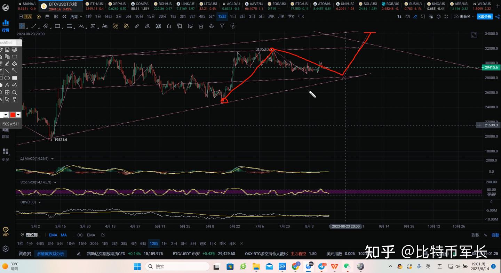Open 多维度收益分析 panel
The height and width of the screenshot is (273, 501).
click(50, 254)
